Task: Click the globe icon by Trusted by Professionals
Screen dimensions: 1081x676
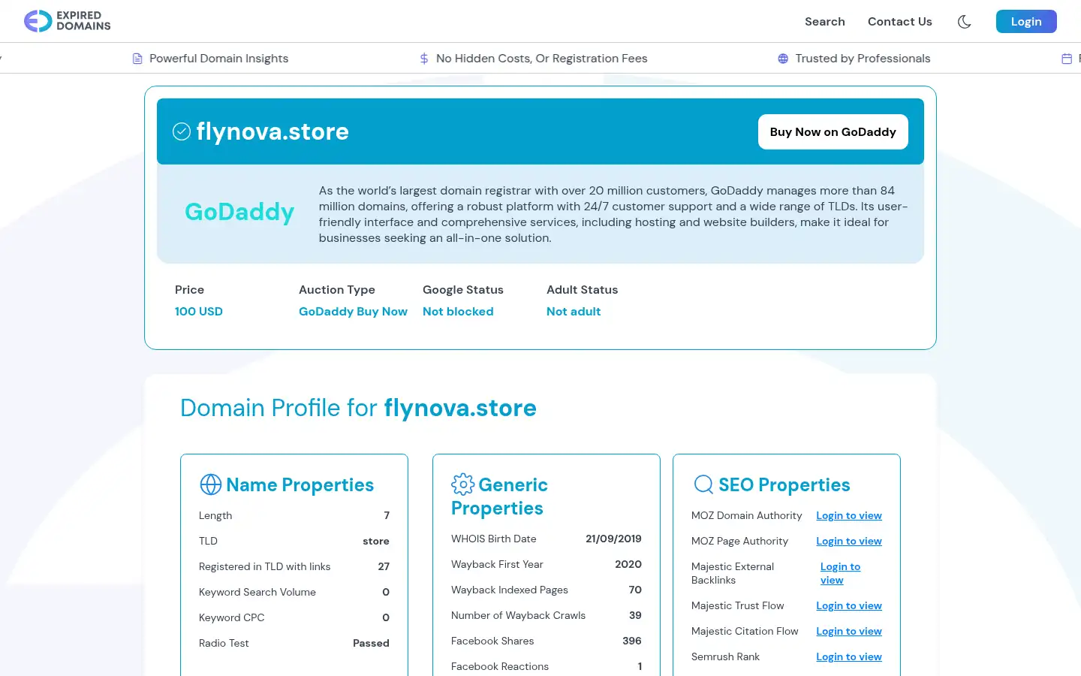Action: pyautogui.click(x=783, y=59)
